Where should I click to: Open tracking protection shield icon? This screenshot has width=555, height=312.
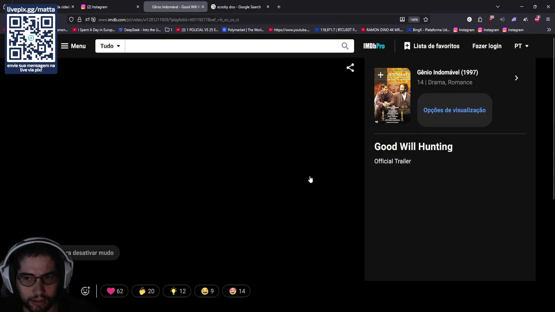click(x=72, y=19)
